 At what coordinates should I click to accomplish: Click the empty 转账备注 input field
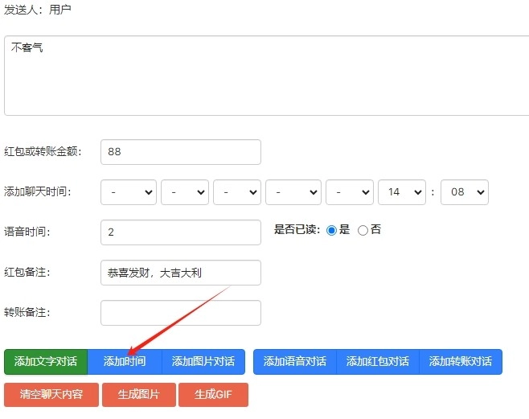coord(181,313)
